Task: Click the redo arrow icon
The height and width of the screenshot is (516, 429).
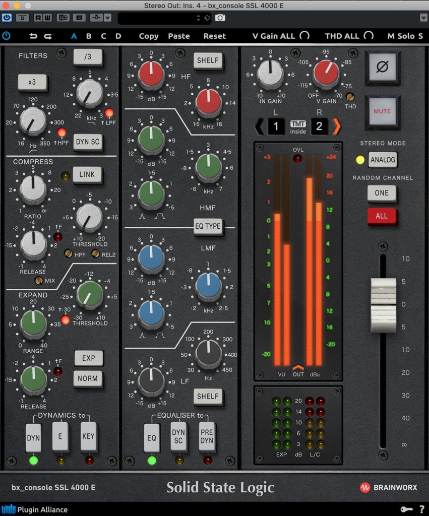Action: [x=48, y=36]
